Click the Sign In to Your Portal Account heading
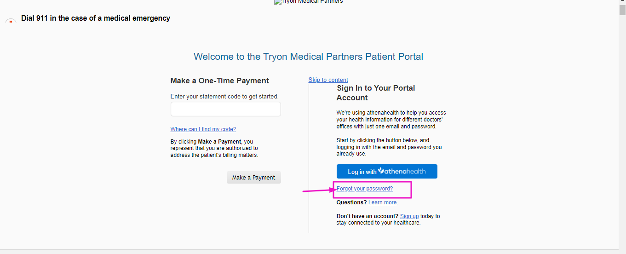This screenshot has width=626, height=254. coord(376,92)
